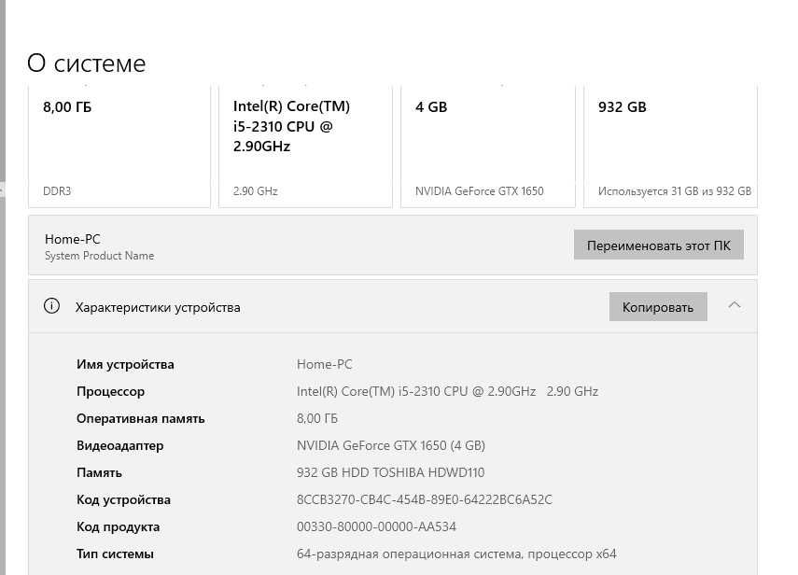Click the Память label
Image resolution: width=798 pixels, height=575 pixels.
pos(99,472)
